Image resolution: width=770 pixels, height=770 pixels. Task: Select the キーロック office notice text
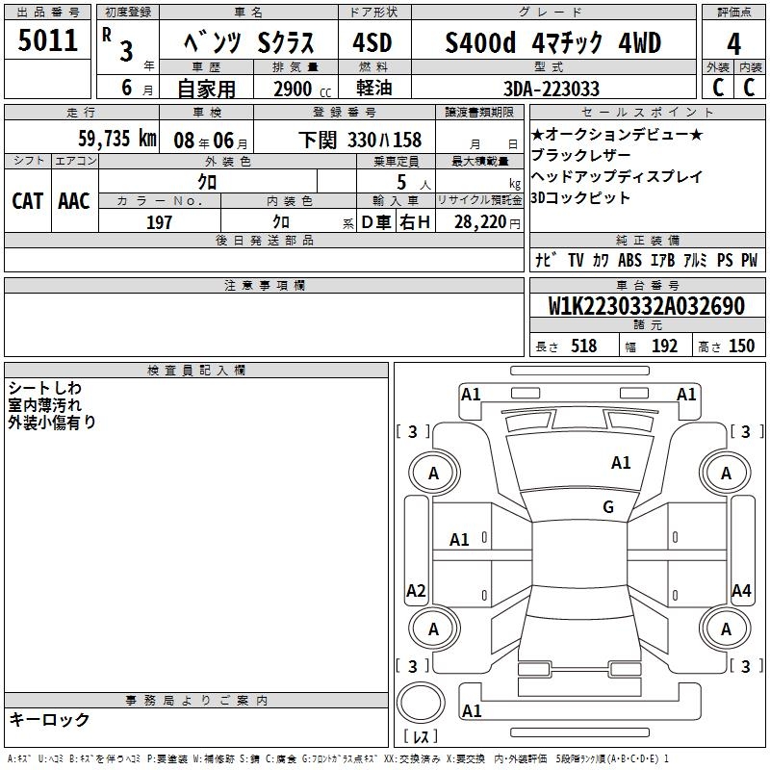point(49,720)
